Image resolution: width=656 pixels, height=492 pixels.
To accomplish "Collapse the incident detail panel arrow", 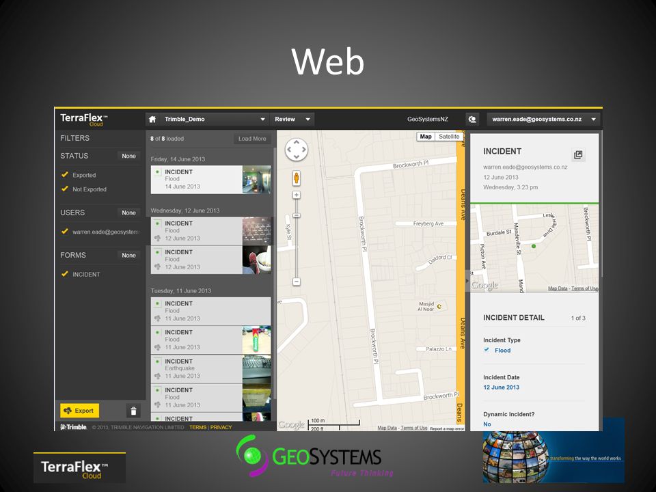I will (467, 281).
